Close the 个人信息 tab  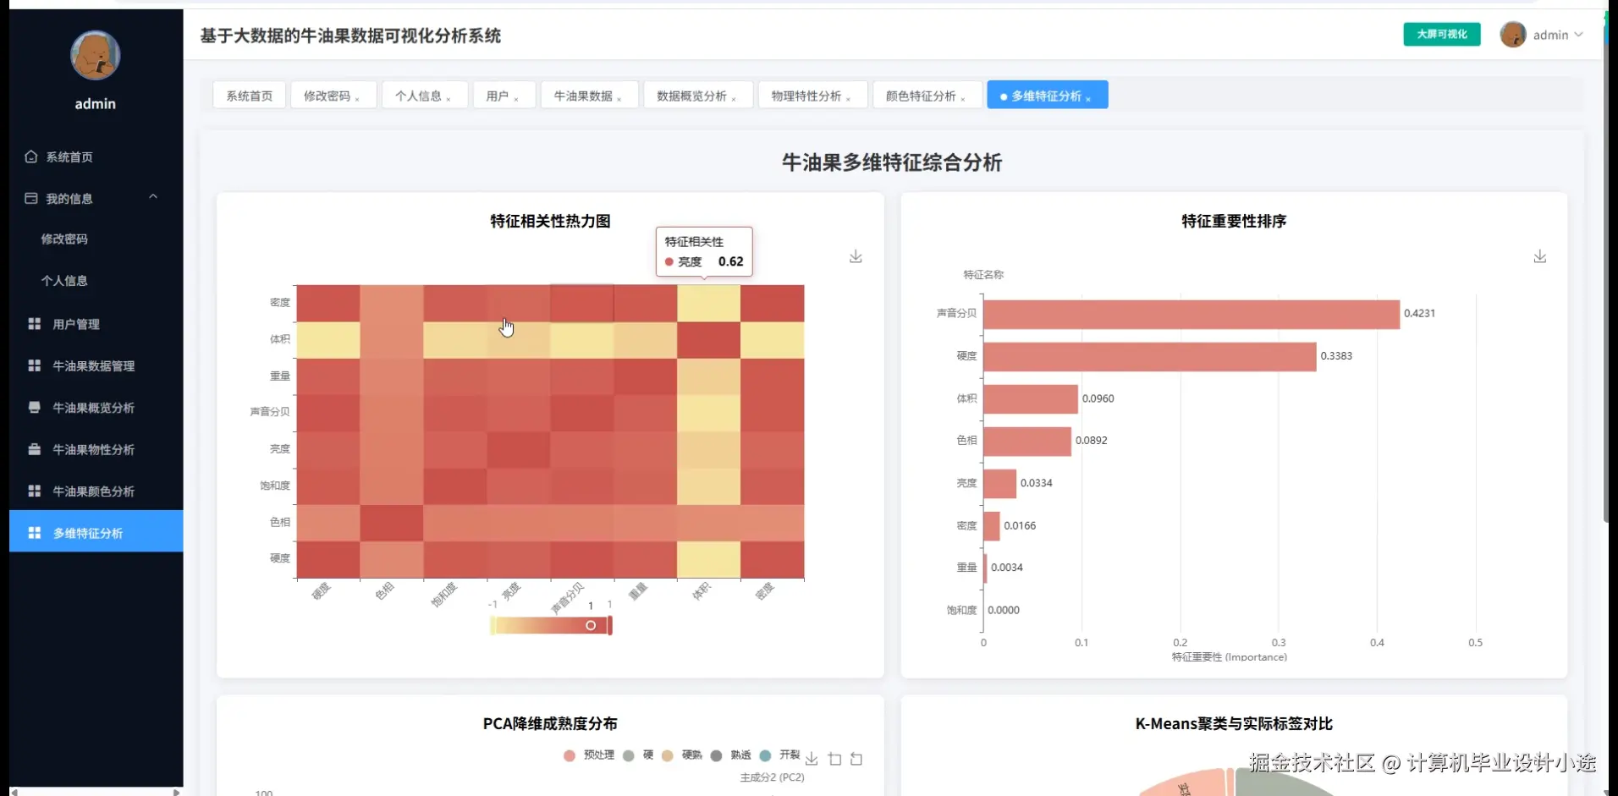(449, 99)
